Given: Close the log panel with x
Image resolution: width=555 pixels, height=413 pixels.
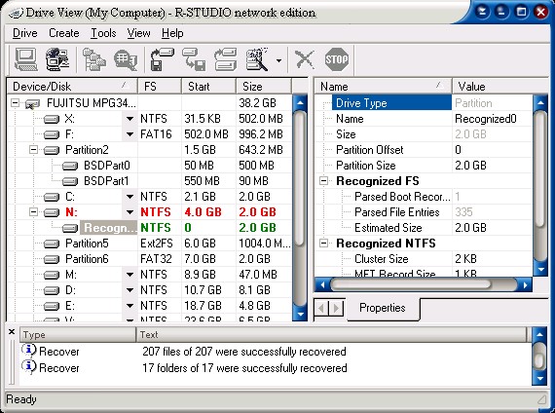Looking at the screenshot, I should [12, 332].
